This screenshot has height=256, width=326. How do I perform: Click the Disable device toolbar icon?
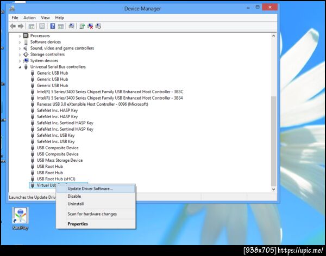coord(98,26)
